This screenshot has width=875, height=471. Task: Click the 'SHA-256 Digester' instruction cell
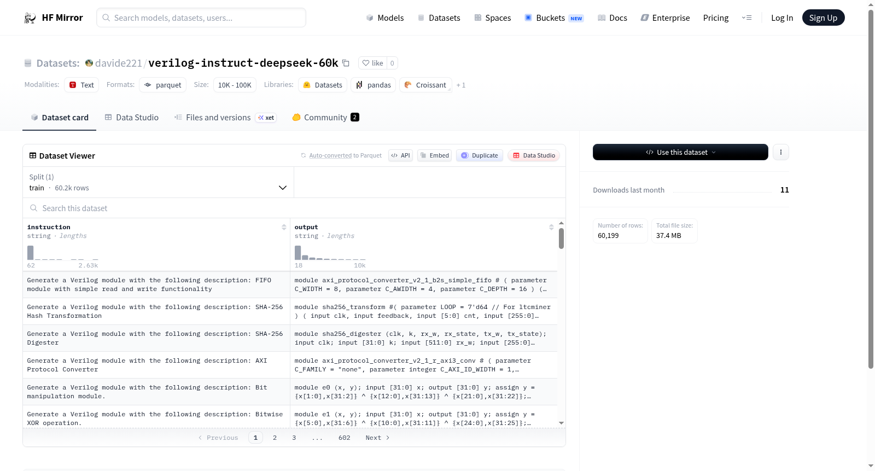coord(156,338)
